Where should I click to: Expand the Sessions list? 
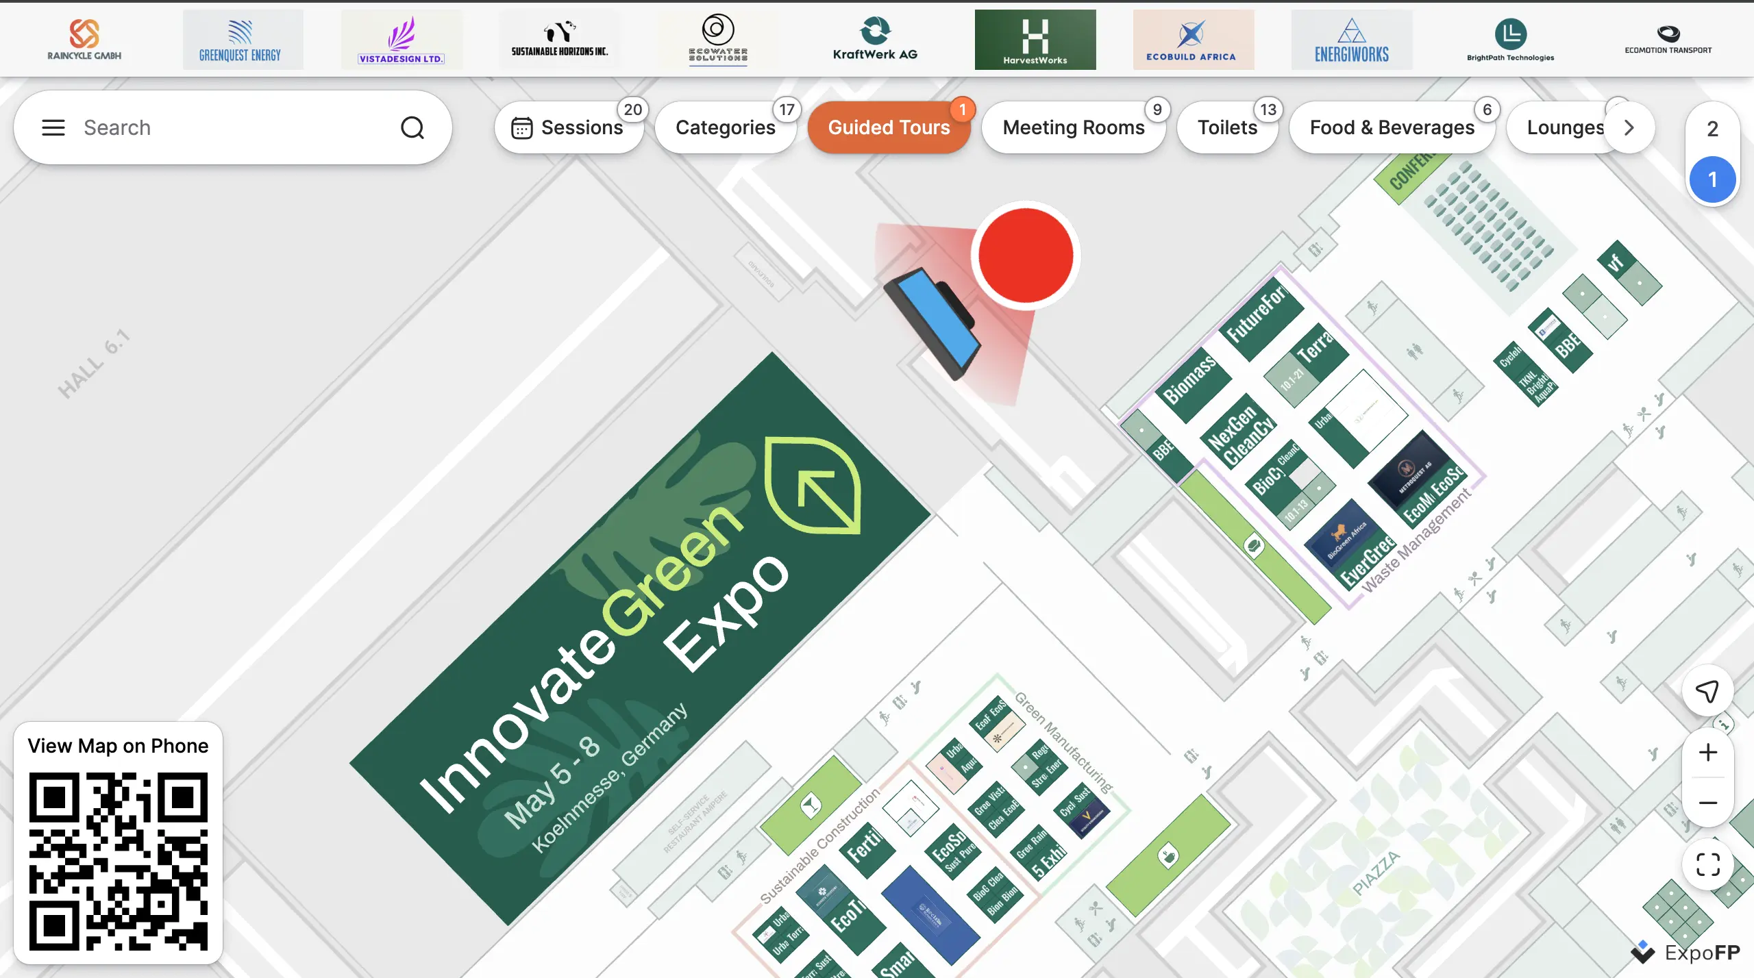569,127
